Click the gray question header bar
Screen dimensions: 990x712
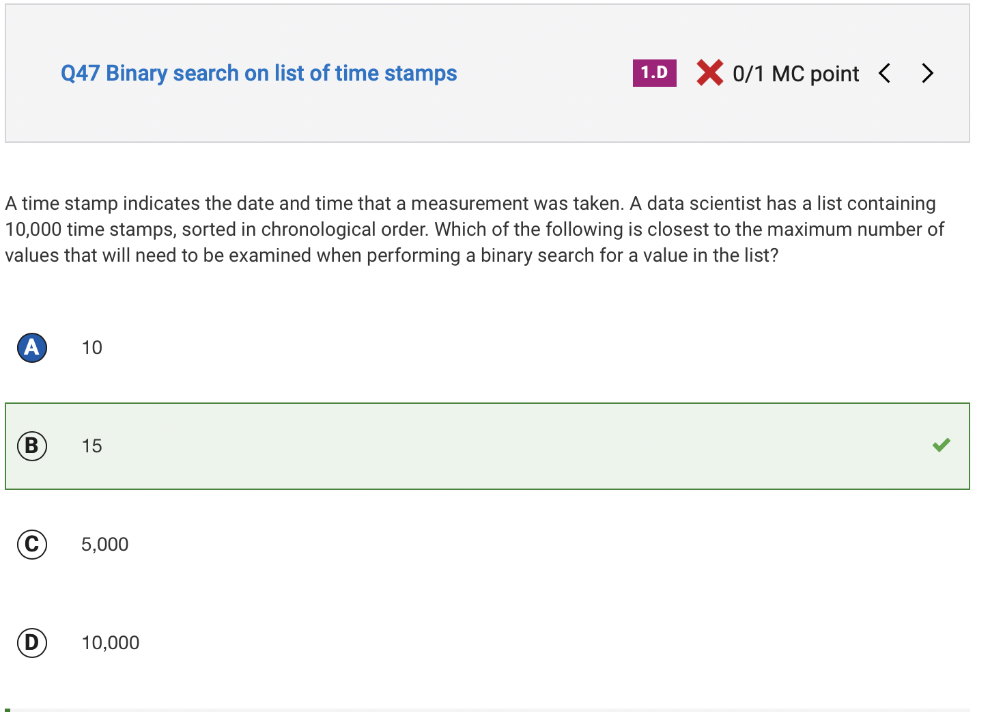click(x=487, y=73)
